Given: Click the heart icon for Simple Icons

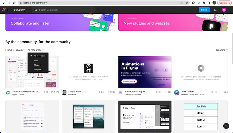Looking at the screenshot, I should [99, 92].
